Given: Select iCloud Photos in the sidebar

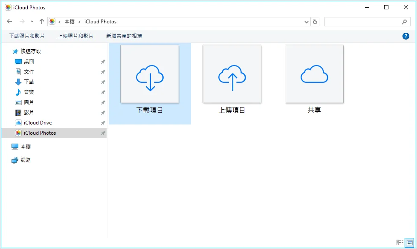Looking at the screenshot, I should coord(54,133).
